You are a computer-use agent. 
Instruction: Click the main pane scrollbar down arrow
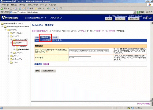[x=151, y=99]
